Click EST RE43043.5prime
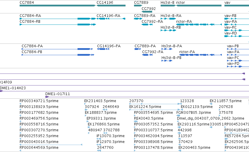 tap(149, 118)
